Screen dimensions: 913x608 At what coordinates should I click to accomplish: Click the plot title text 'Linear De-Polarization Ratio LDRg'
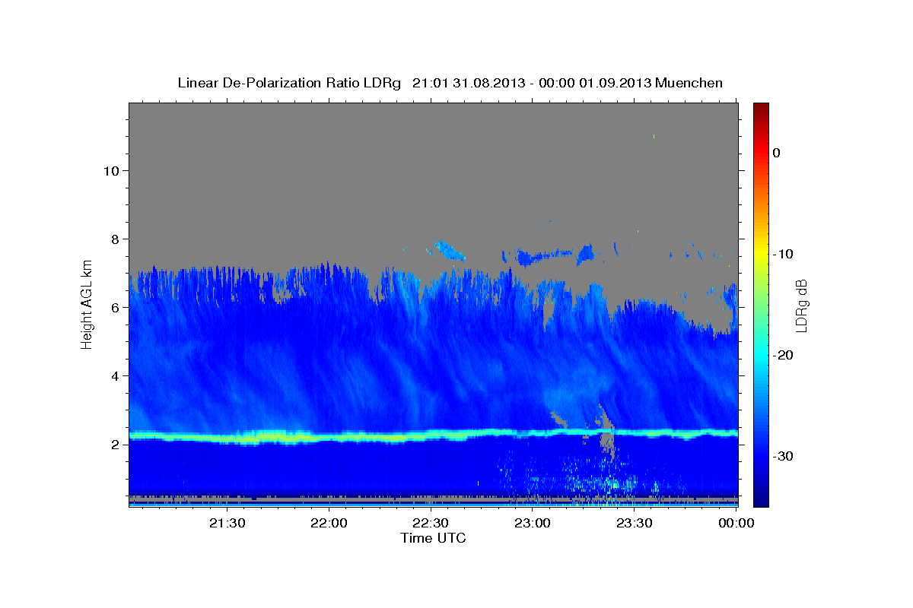(x=288, y=83)
